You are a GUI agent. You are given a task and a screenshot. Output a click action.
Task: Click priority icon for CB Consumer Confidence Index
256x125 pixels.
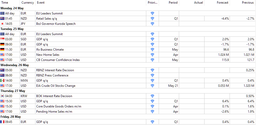coord(152,60)
